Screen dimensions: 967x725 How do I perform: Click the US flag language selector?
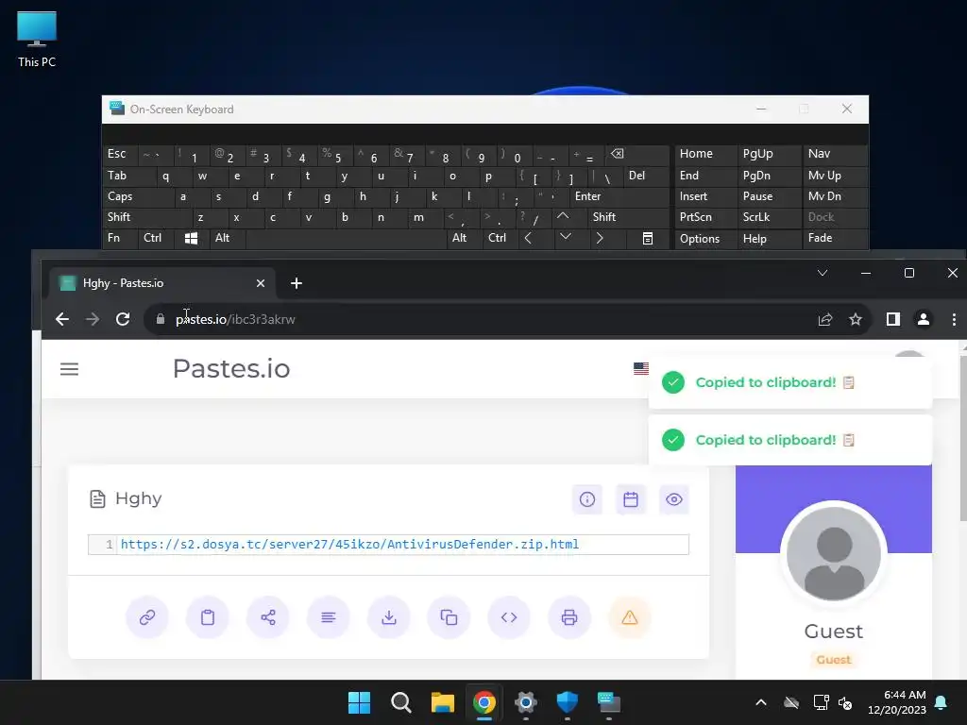(641, 368)
